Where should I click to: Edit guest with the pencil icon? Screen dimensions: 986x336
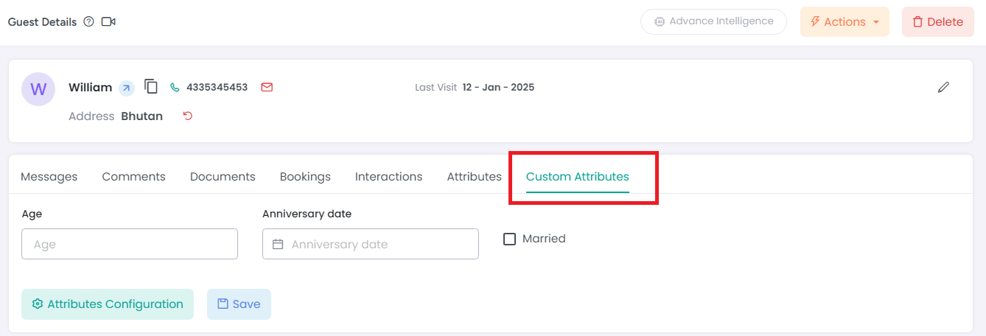[x=943, y=88]
